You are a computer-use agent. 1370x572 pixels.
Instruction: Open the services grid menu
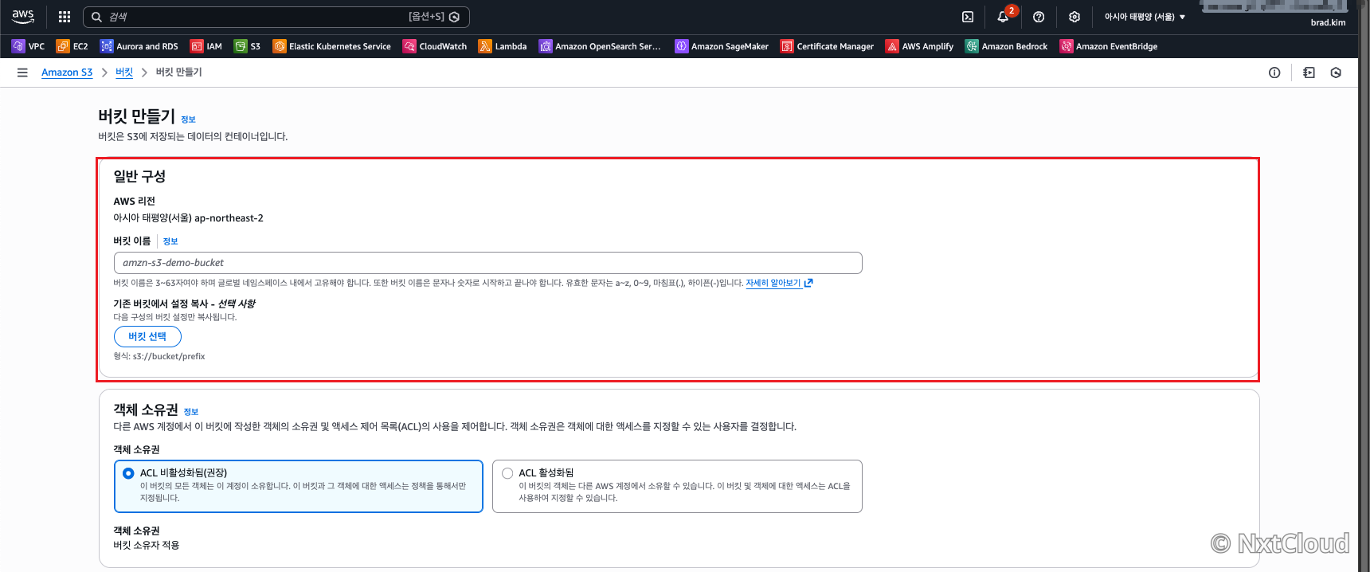coord(65,17)
